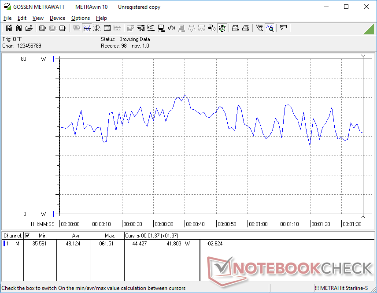377x293 pixels.
Task: Click the Status: Browsing Data text
Action: pos(125,39)
